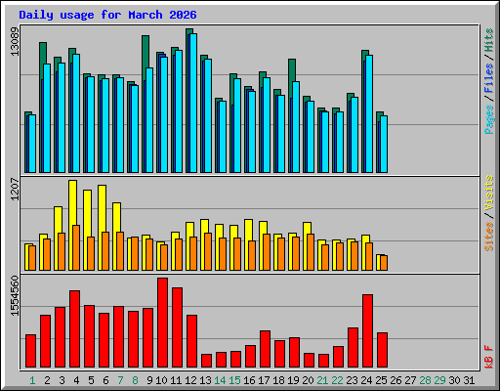This screenshot has width=500, height=391.
Task: Click green day label 14
Action: pyautogui.click(x=220, y=380)
